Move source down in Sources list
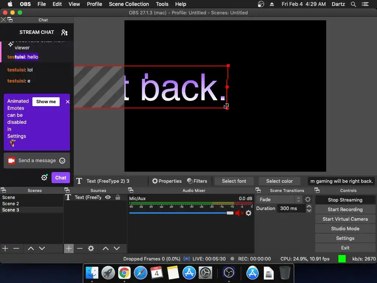The height and width of the screenshot is (283, 377). tap(117, 248)
